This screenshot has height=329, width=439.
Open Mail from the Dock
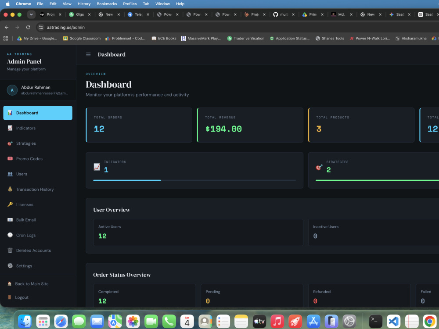pyautogui.click(x=97, y=321)
